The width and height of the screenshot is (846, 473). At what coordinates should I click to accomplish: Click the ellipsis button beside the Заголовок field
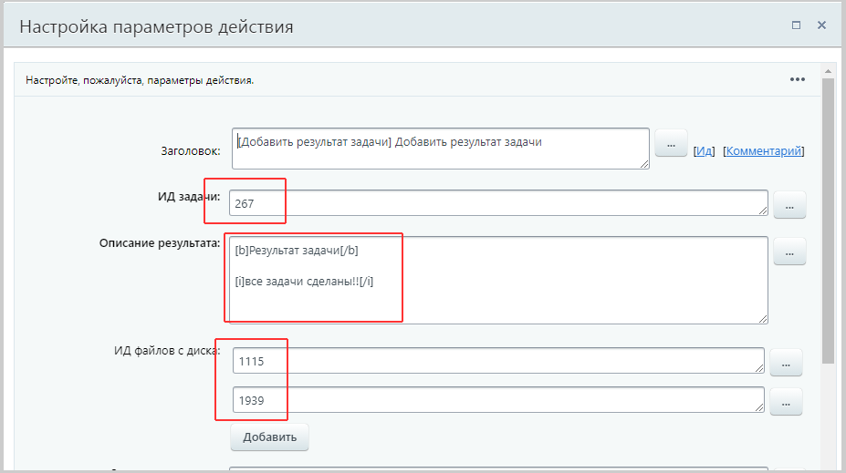[671, 144]
